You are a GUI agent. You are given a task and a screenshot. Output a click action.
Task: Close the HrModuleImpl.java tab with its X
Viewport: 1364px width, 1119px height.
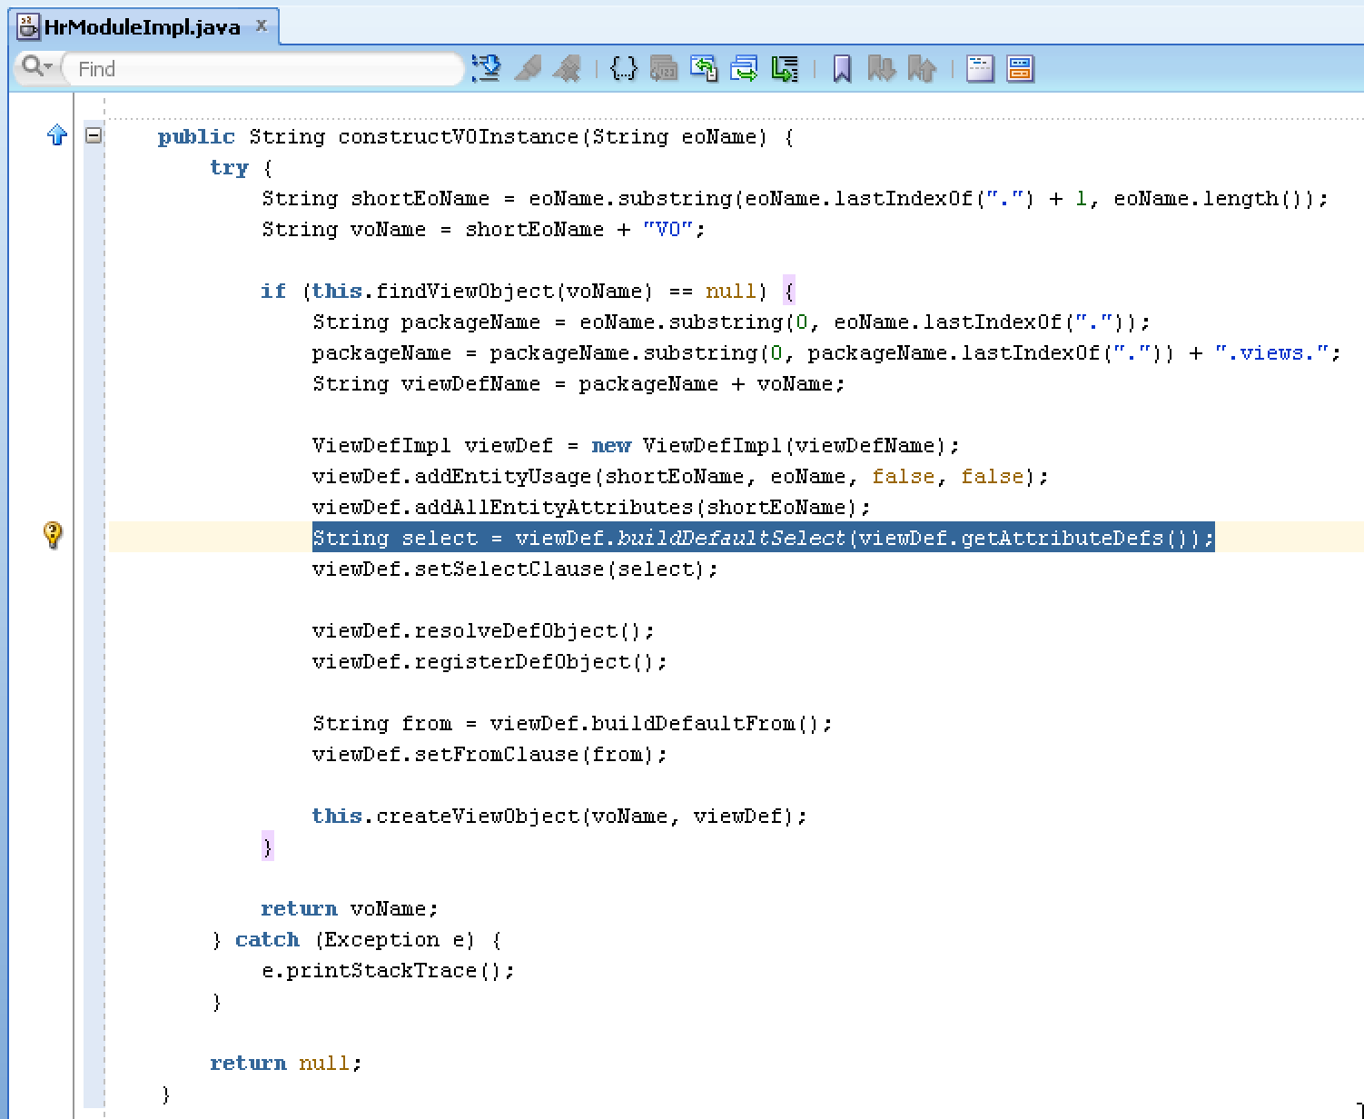tap(260, 25)
